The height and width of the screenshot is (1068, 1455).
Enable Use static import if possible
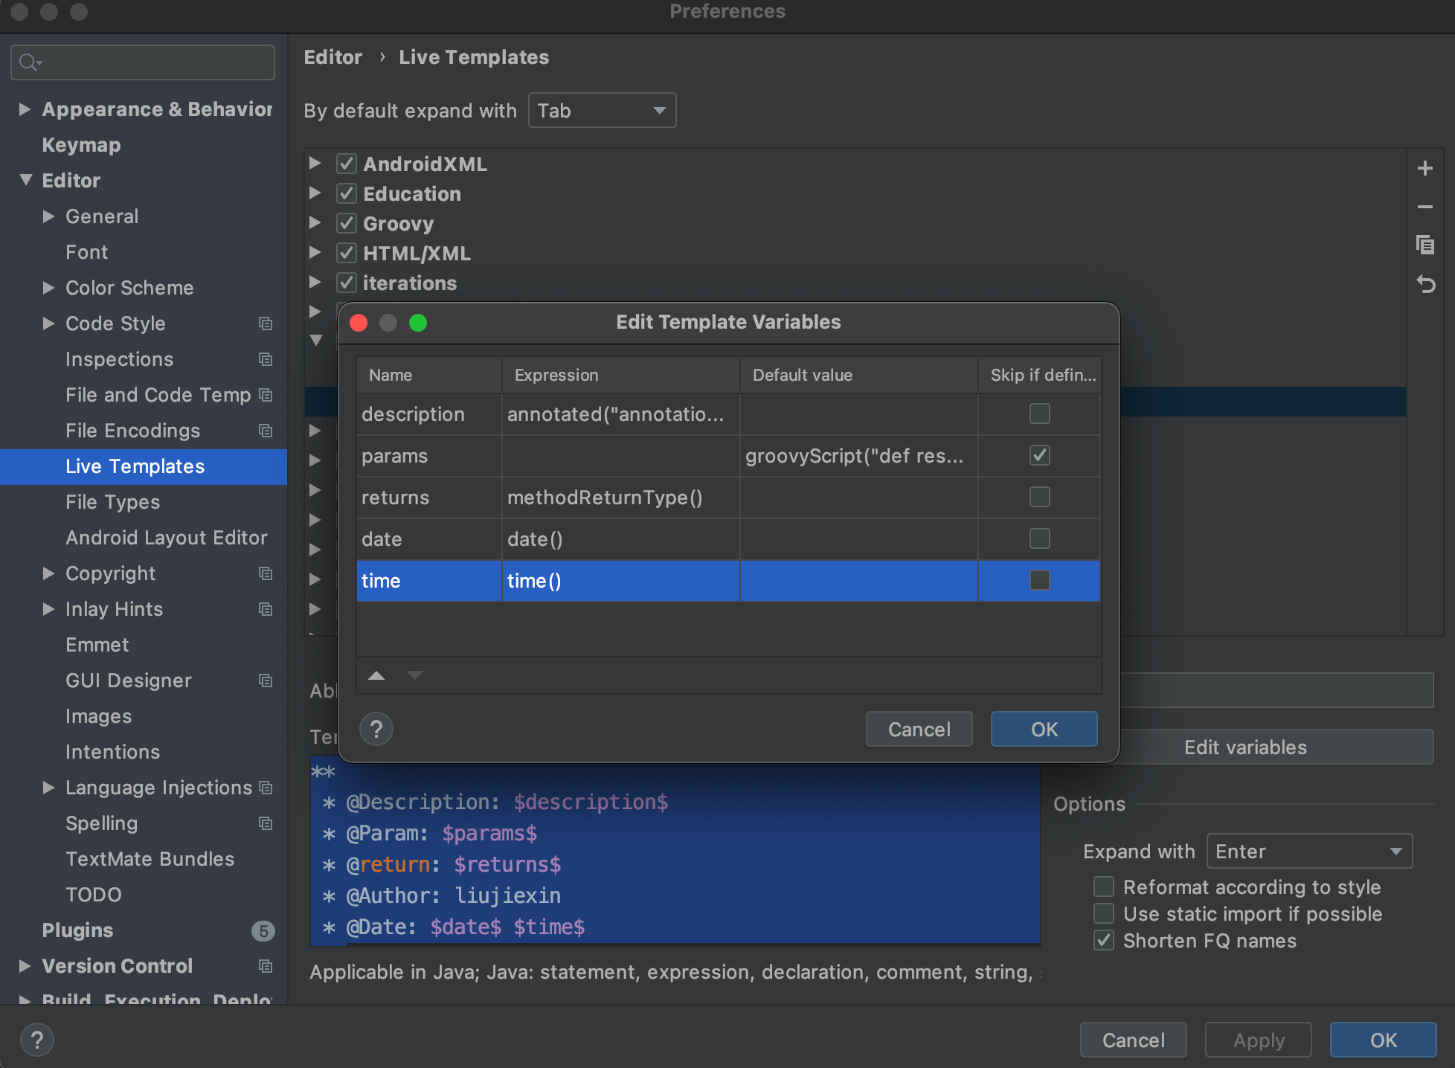coord(1104,913)
